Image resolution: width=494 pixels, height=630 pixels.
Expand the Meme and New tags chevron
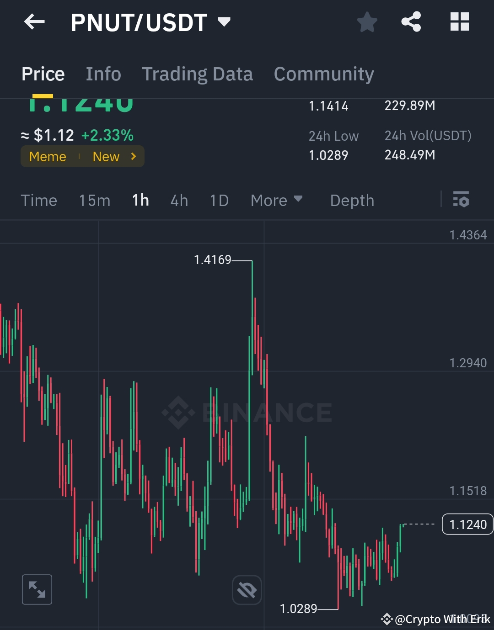[133, 156]
